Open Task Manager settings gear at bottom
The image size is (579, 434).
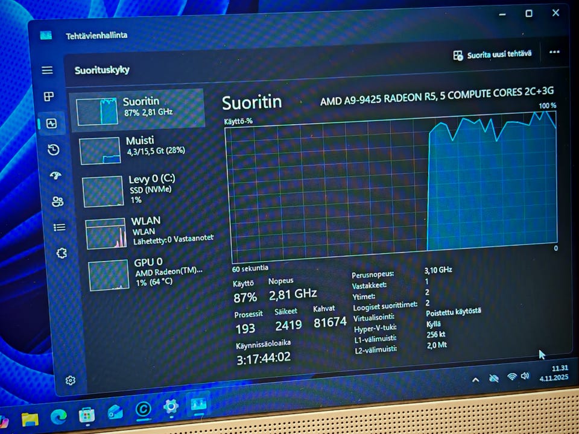pyautogui.click(x=70, y=380)
